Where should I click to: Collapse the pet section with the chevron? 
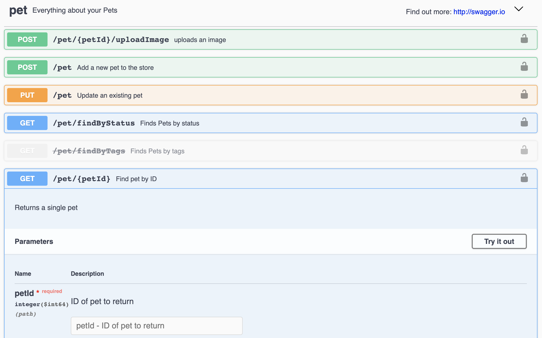point(519,9)
